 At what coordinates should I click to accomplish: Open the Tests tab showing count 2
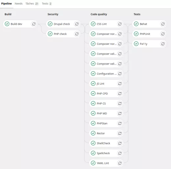[47, 4]
